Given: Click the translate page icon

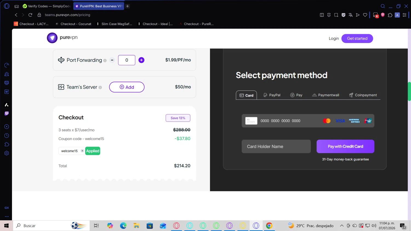Looking at the screenshot, I should click(x=350, y=15).
